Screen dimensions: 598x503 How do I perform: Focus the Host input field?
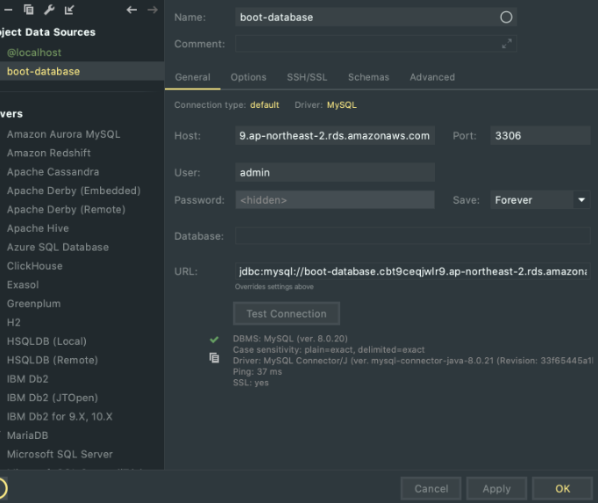tap(335, 135)
